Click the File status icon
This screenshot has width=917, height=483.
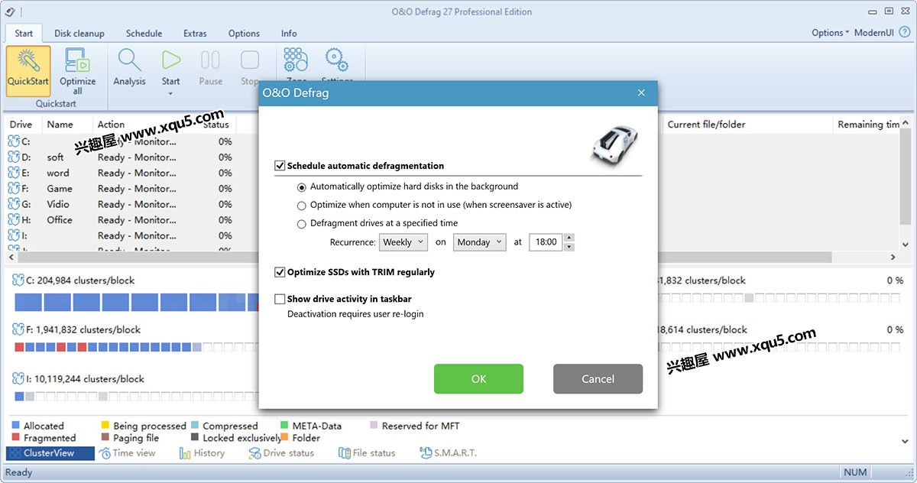pyautogui.click(x=345, y=453)
